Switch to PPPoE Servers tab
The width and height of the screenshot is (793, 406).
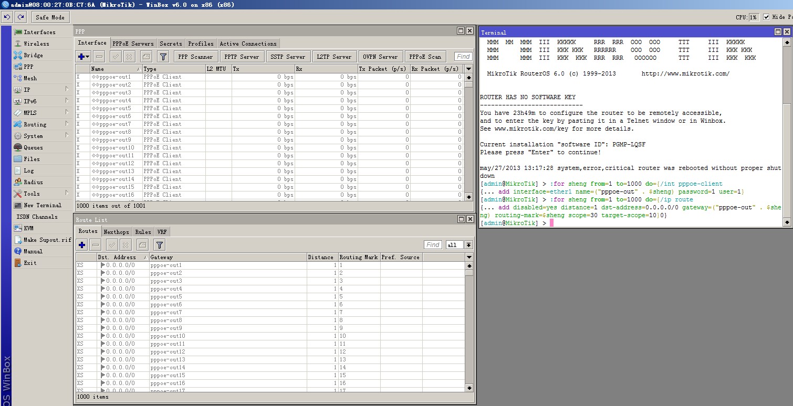point(133,44)
